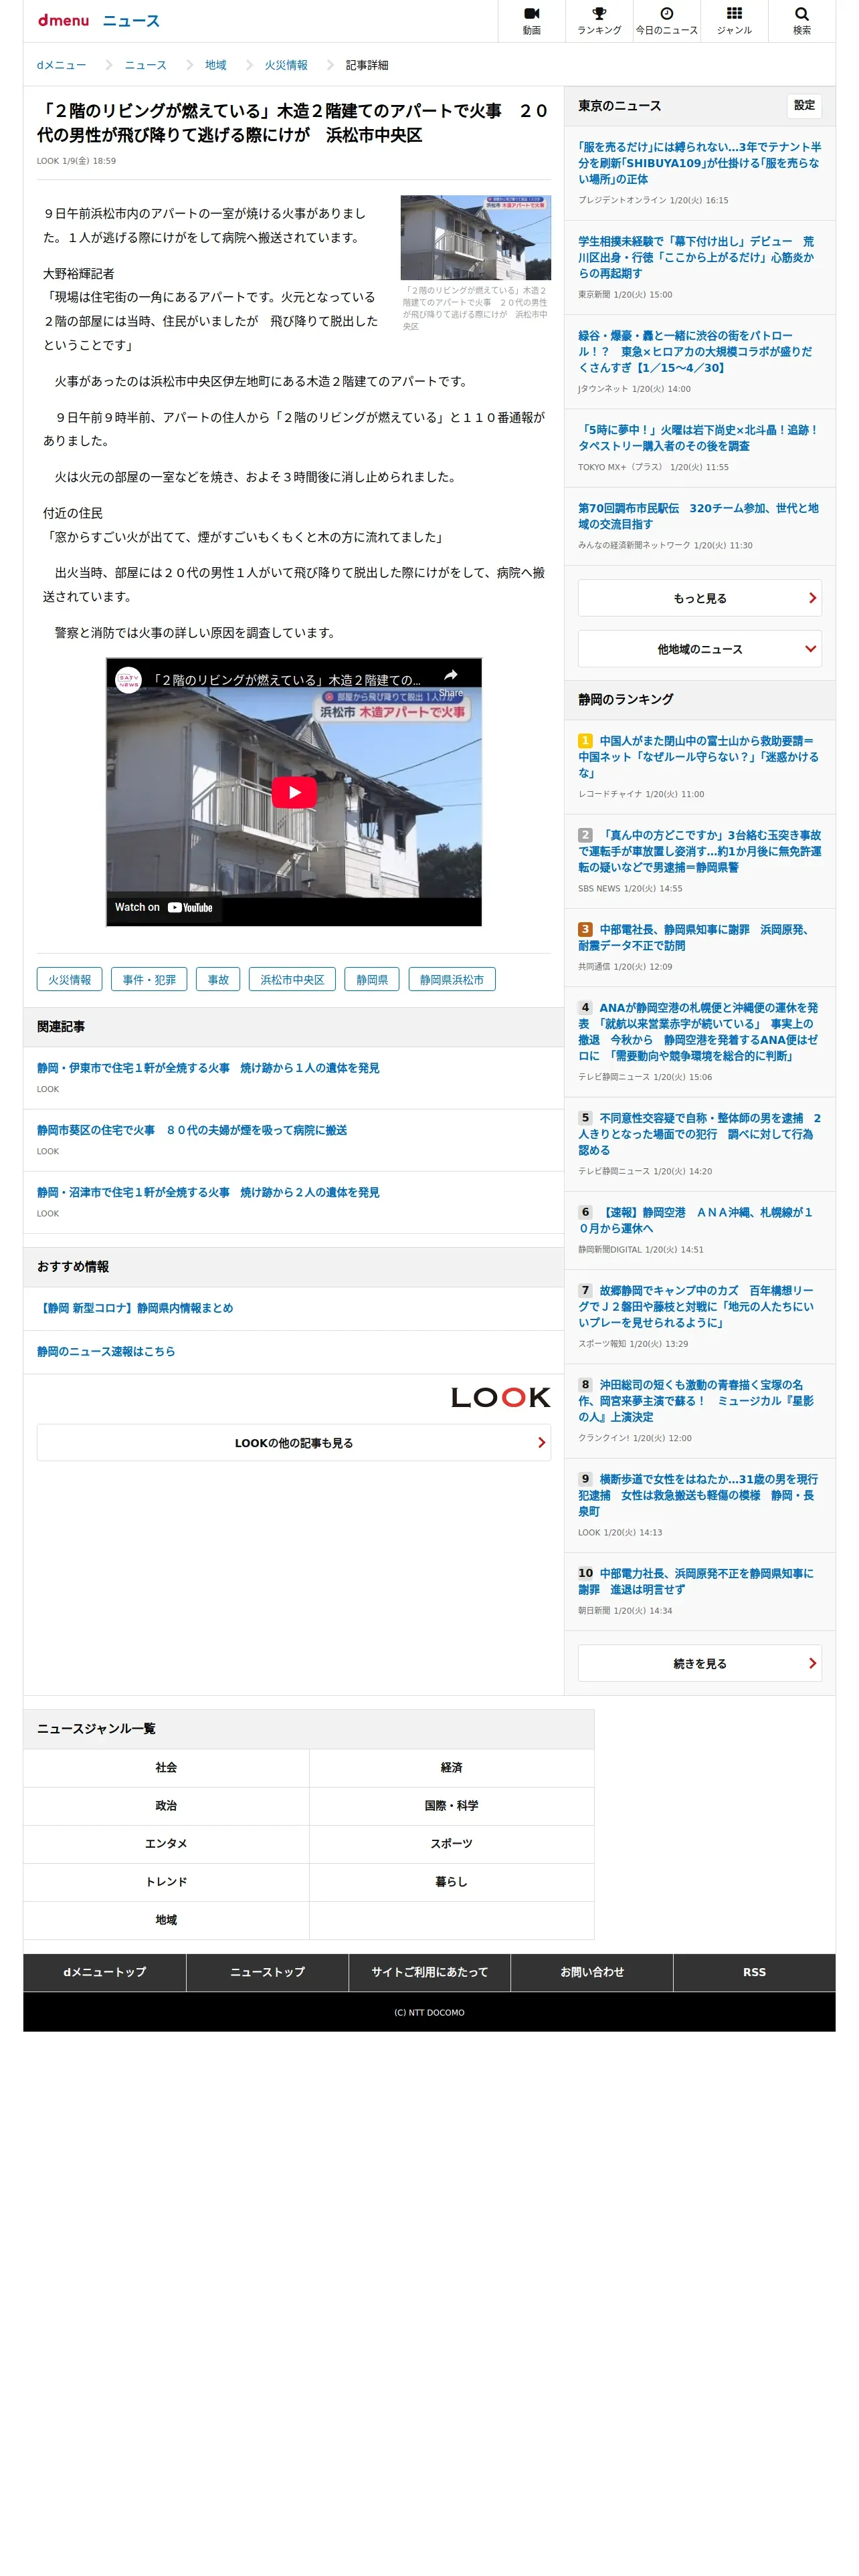Select 暮らし news genre
The height and width of the screenshot is (2576, 859).
coord(451,1881)
